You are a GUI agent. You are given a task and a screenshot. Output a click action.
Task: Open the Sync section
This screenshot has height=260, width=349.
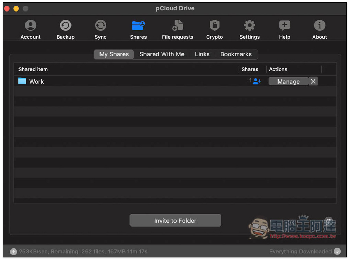(x=101, y=29)
